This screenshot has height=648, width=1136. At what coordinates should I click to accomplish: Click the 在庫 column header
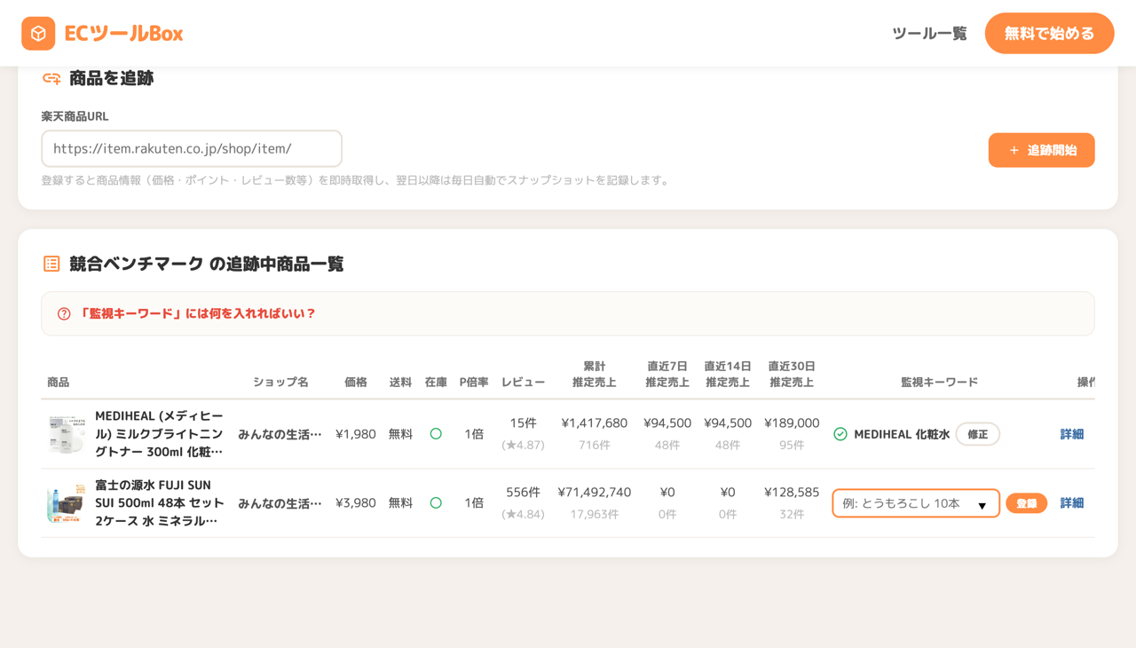coord(436,383)
